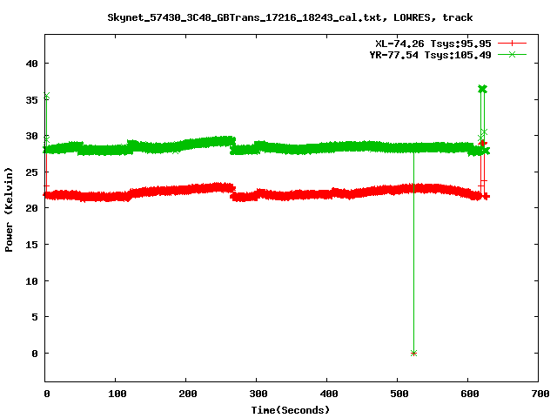Viewport: 557px width, 418px height.
Task: Click the green YR legend line sample
Action: 512,54
